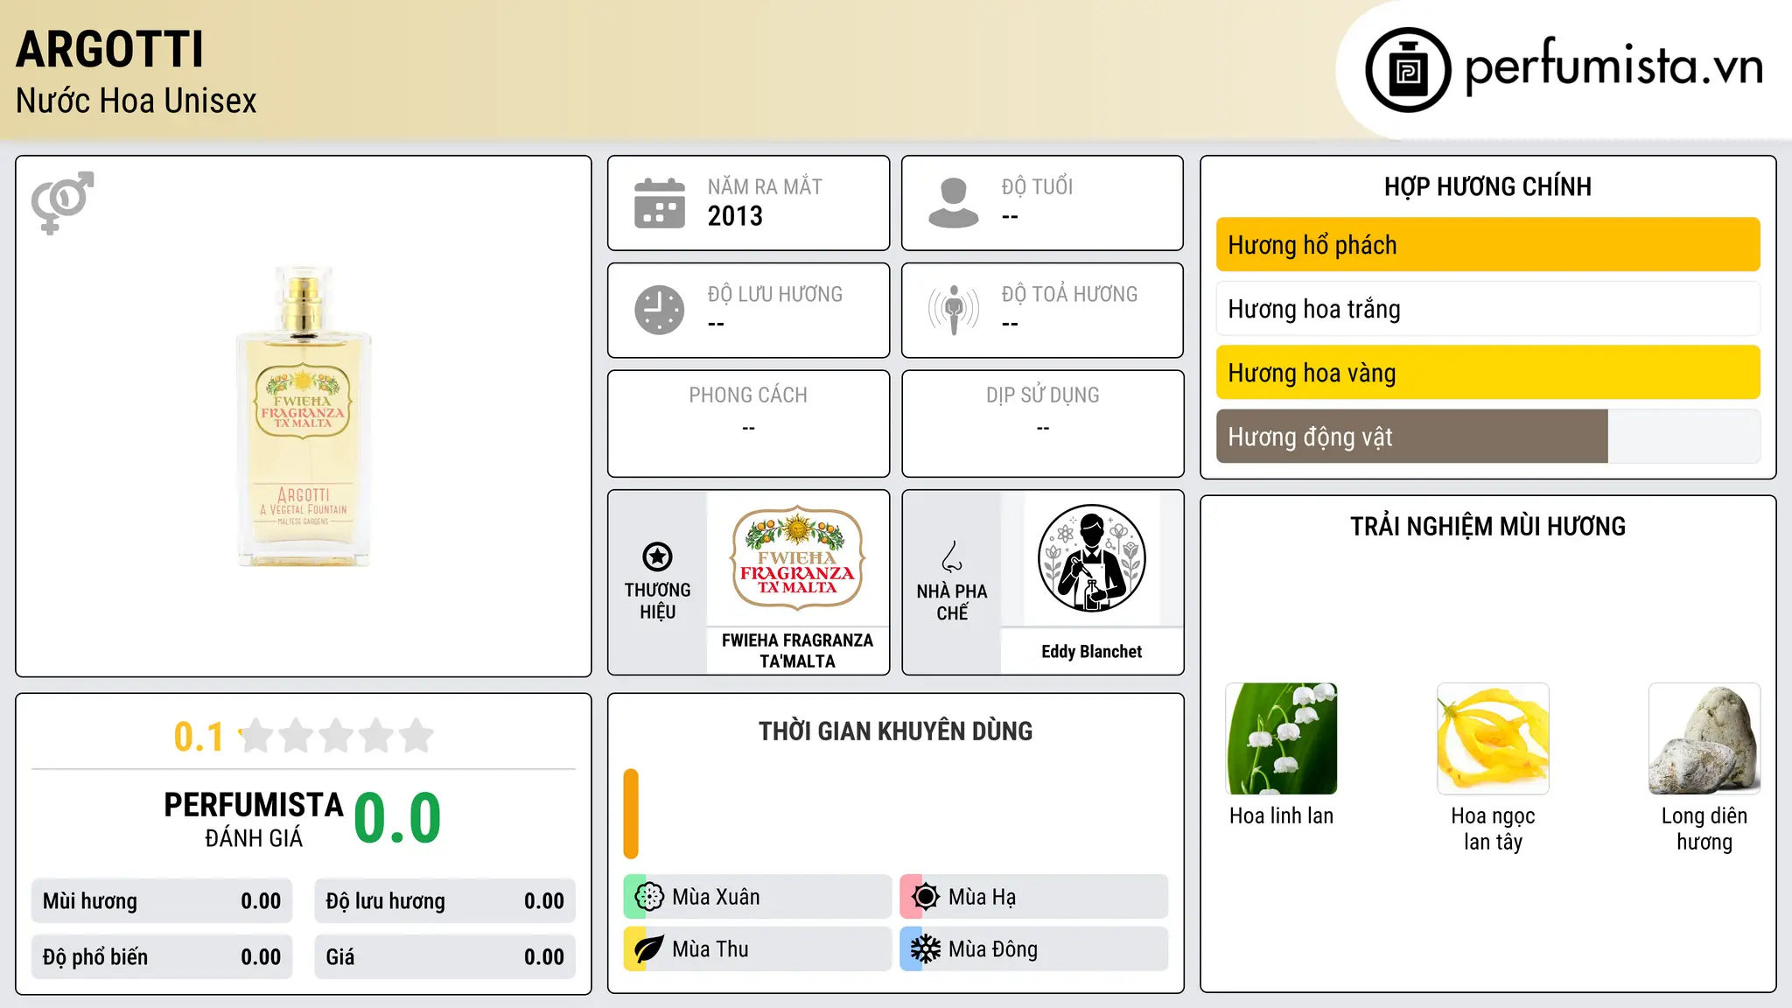The image size is (1792, 1008).
Task: Click the THƯƠNG HIỆU label
Action: pyautogui.click(x=657, y=601)
